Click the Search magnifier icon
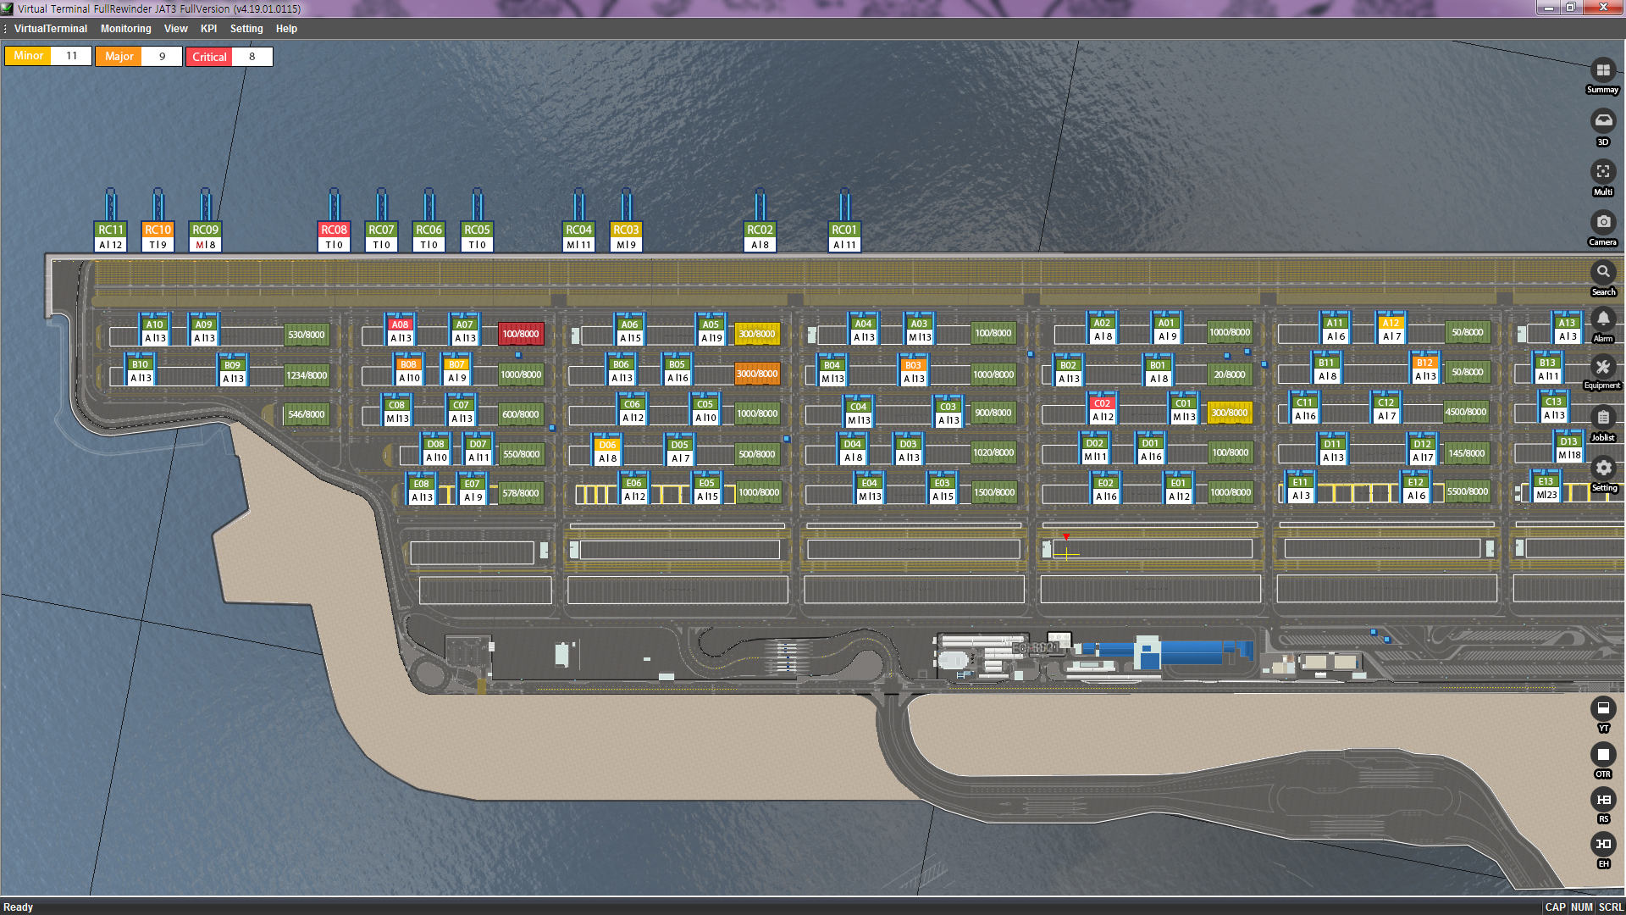The height and width of the screenshot is (915, 1626). coord(1602,272)
